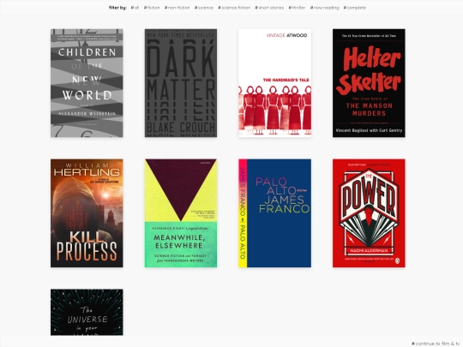Open Children of the New World cover

[x=87, y=83]
